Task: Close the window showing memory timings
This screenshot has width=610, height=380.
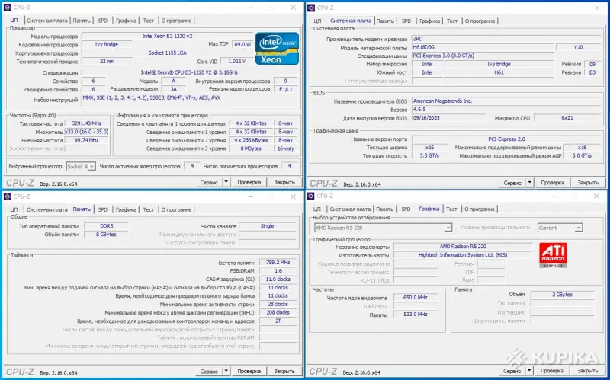Action: point(294,196)
